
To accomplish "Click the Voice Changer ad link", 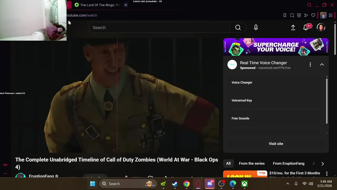I will pos(242,82).
